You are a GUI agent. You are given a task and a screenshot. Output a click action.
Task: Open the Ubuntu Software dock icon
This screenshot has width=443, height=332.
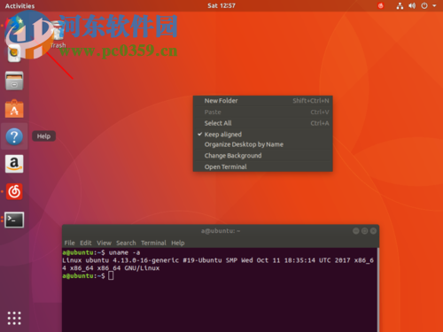pyautogui.click(x=14, y=109)
